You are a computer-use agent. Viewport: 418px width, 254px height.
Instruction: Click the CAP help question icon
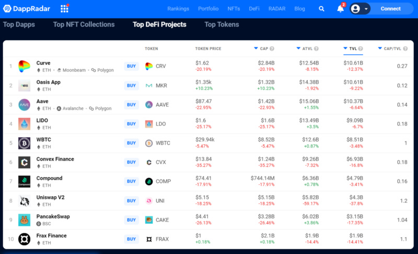click(272, 49)
